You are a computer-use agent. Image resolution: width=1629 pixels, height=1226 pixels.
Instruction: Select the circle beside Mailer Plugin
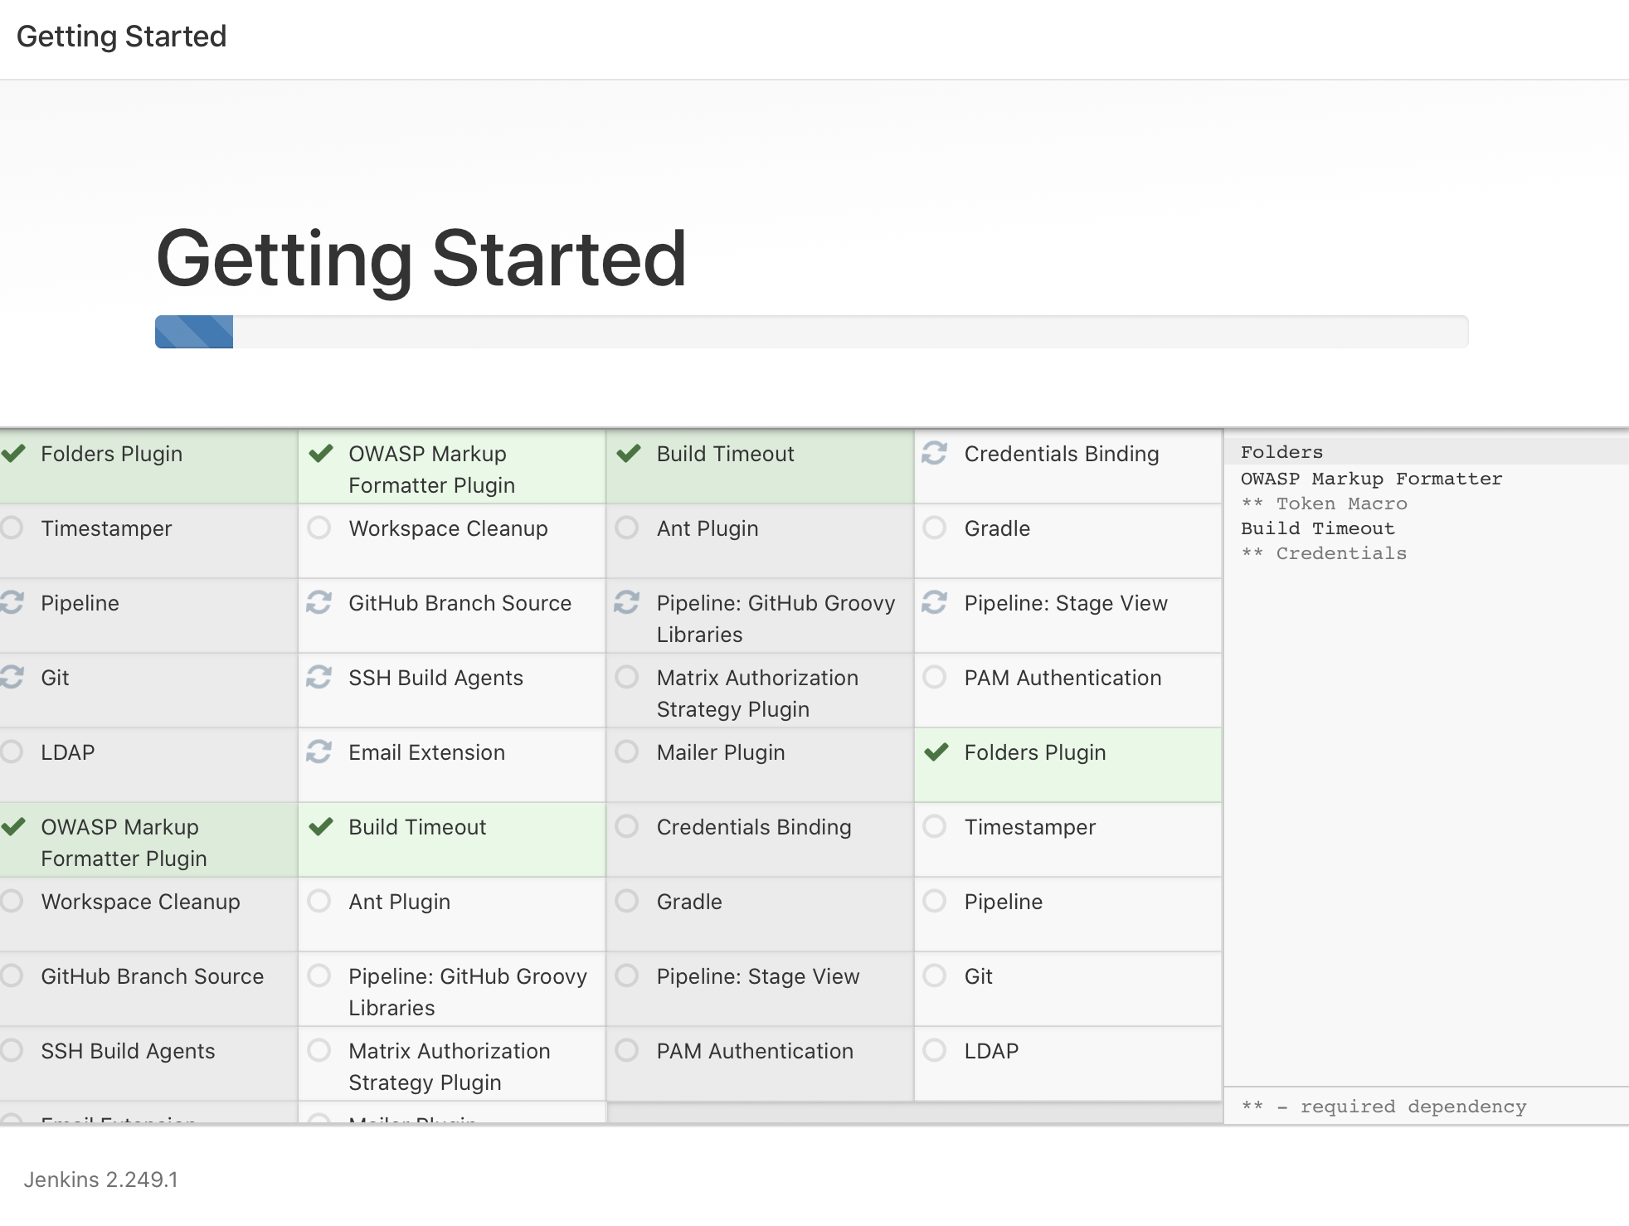tap(626, 752)
